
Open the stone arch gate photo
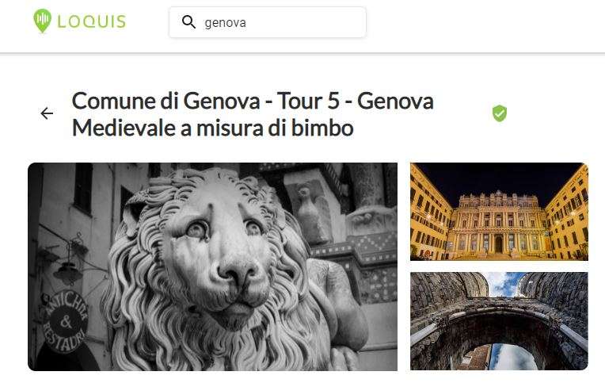499,321
